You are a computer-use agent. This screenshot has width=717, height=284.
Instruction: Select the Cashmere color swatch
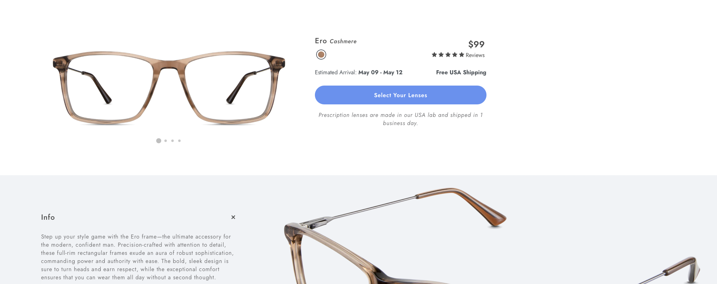[321, 55]
